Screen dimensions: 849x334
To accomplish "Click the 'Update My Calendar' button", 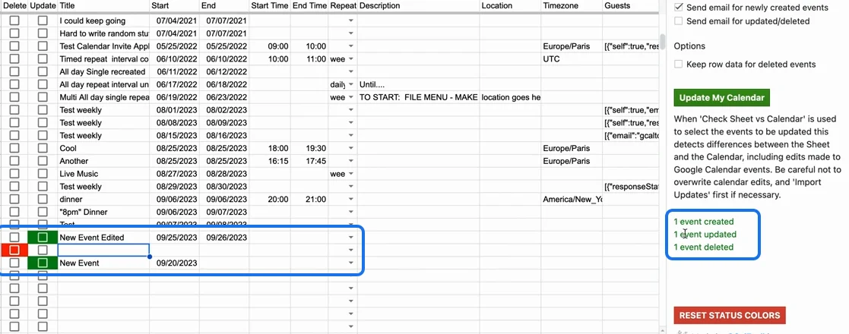I will pos(722,98).
